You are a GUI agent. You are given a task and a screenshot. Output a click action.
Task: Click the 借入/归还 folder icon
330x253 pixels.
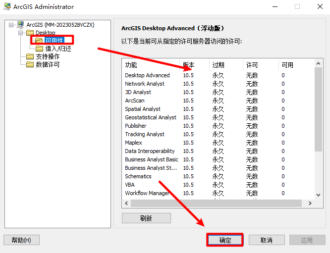pyautogui.click(x=39, y=49)
